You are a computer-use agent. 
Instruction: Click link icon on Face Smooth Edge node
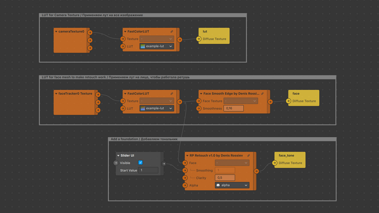[x=262, y=93]
